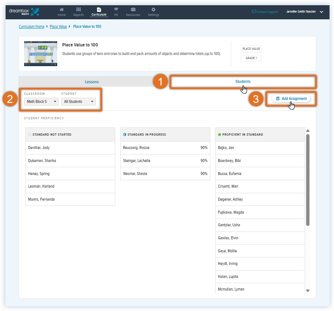Select student Fujikawa, Magda

260,213
